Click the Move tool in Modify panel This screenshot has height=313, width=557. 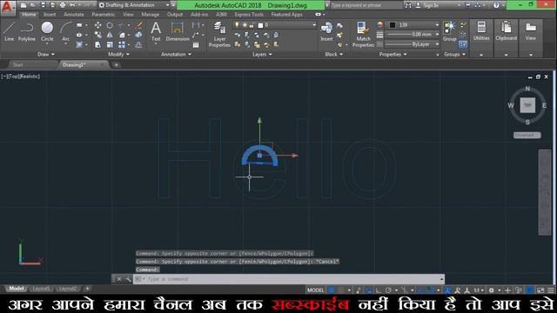coord(97,25)
